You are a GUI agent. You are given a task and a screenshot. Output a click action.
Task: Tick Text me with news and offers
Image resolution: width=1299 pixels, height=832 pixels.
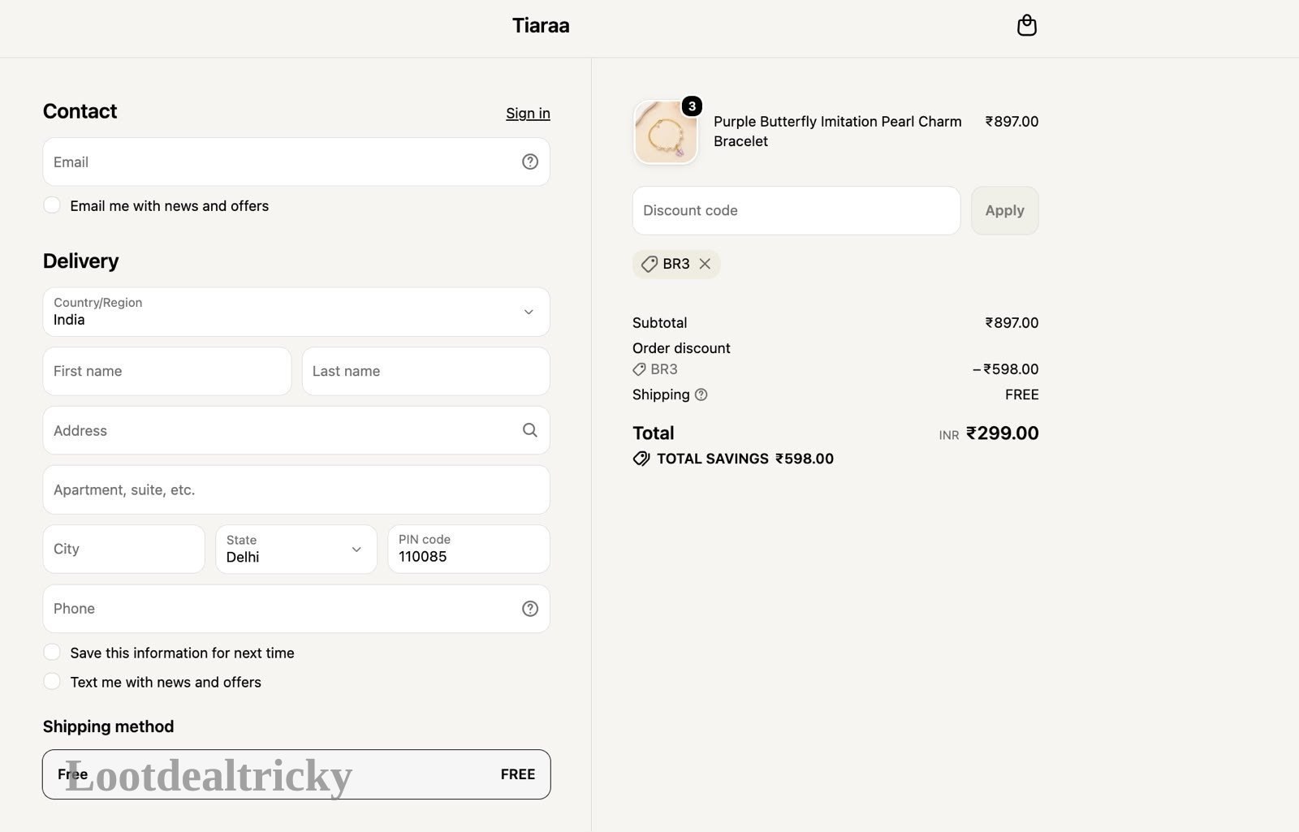pyautogui.click(x=52, y=682)
